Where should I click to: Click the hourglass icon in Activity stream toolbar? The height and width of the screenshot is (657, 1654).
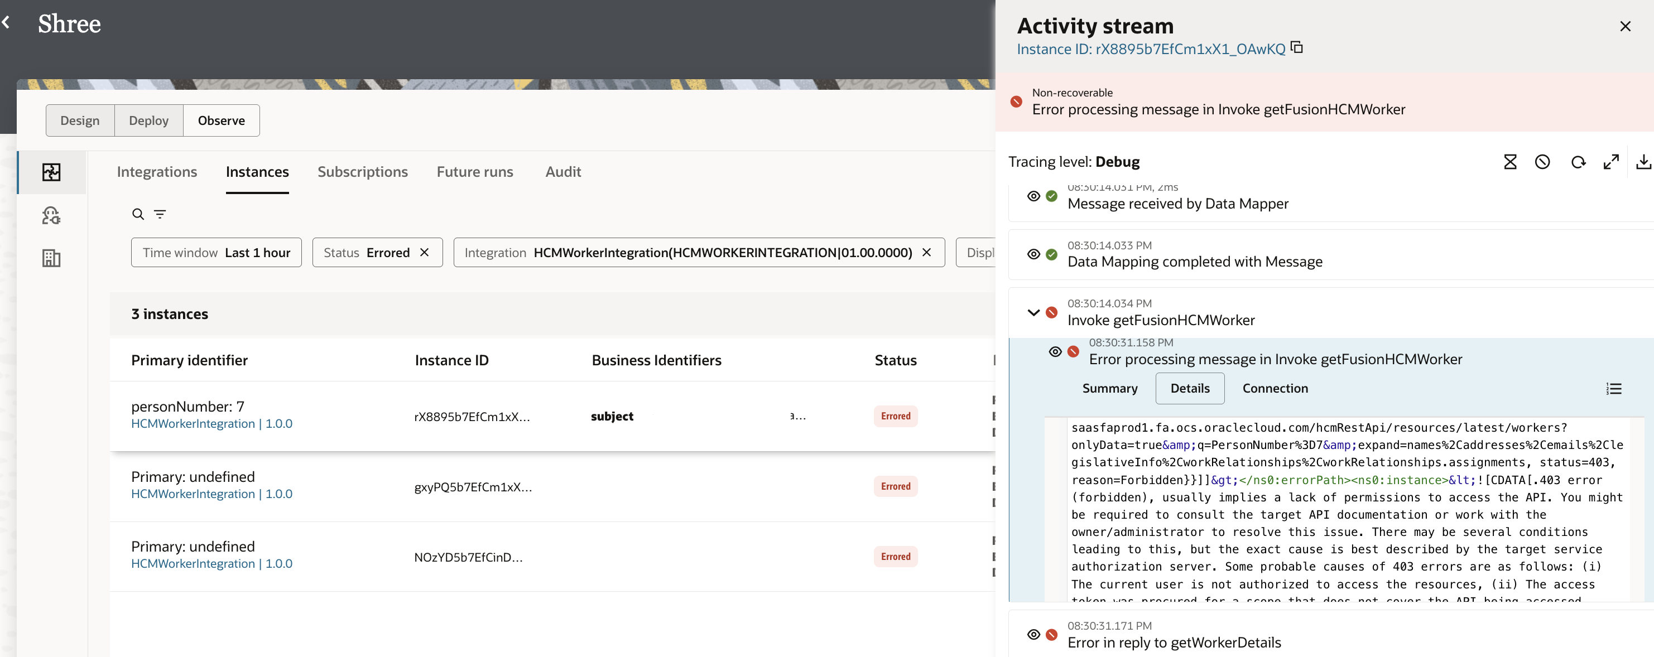click(1509, 162)
